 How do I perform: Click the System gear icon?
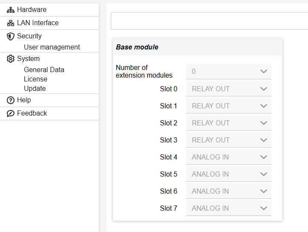click(11, 59)
